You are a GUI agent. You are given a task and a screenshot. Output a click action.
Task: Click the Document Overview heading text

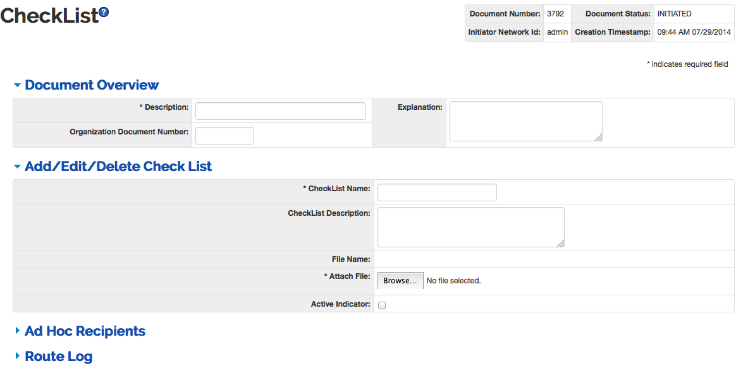point(92,85)
